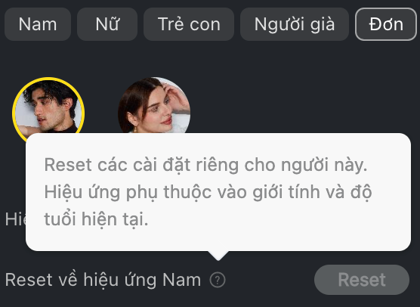The width and height of the screenshot is (420, 307).
Task: Filter faces by the children category
Action: tap(189, 24)
